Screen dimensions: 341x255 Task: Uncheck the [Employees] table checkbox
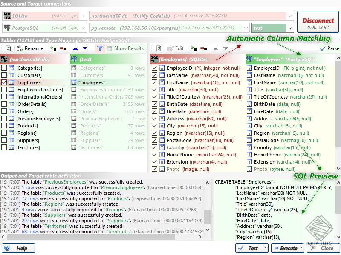point(4,82)
